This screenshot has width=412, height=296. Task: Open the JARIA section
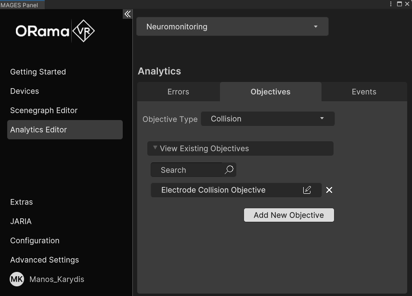tap(21, 221)
